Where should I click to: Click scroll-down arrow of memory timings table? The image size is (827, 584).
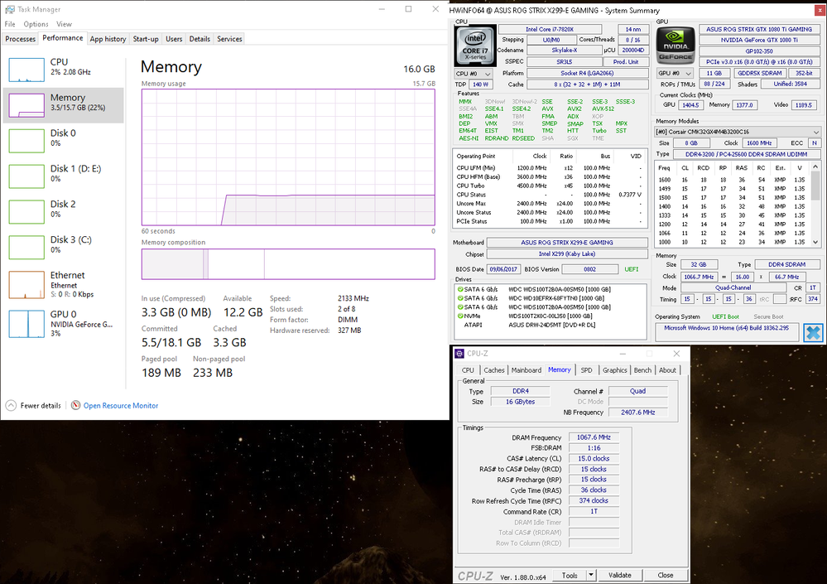tap(815, 242)
